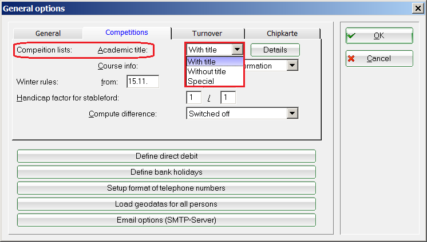
Task: Open Define bank holidays
Action: (167, 172)
